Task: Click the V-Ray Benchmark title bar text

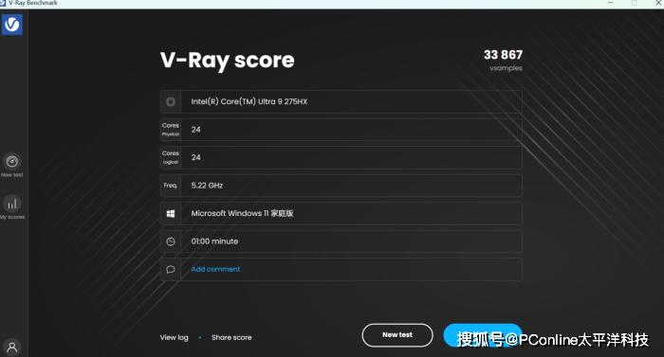Action: coord(32,3)
